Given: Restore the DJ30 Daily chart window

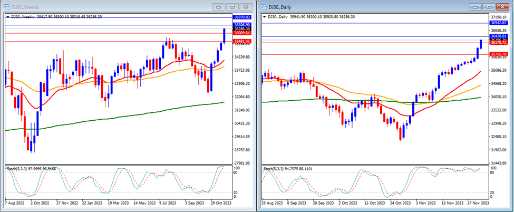Looking at the screenshot, I should tap(489, 6).
